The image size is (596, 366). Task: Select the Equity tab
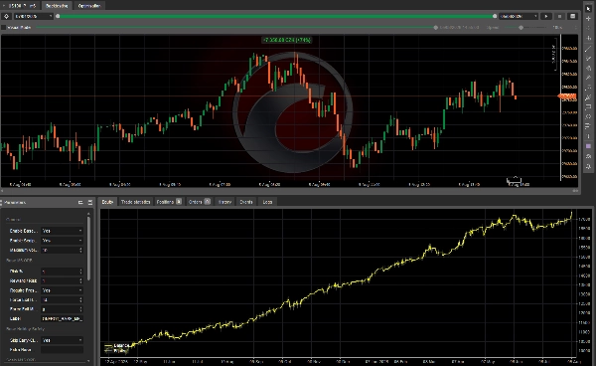click(x=107, y=202)
